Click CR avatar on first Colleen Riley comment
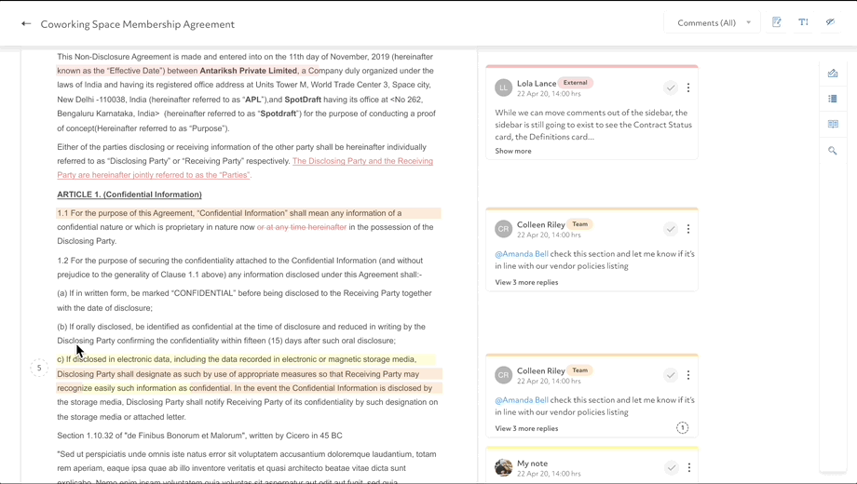The width and height of the screenshot is (857, 484). tap(503, 229)
